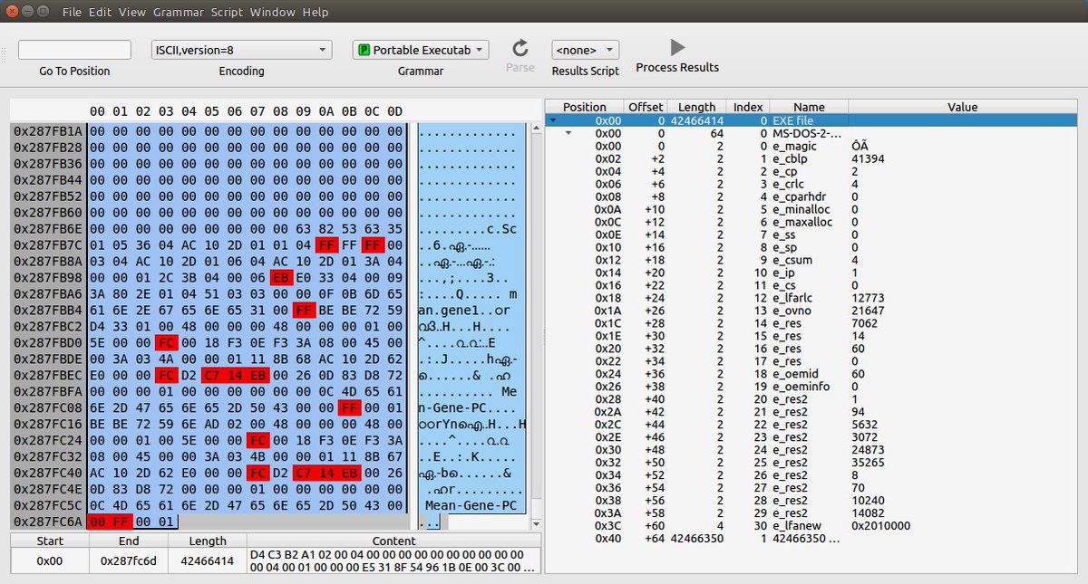The width and height of the screenshot is (1088, 584).
Task: Click the Length column header in results
Action: [x=696, y=107]
